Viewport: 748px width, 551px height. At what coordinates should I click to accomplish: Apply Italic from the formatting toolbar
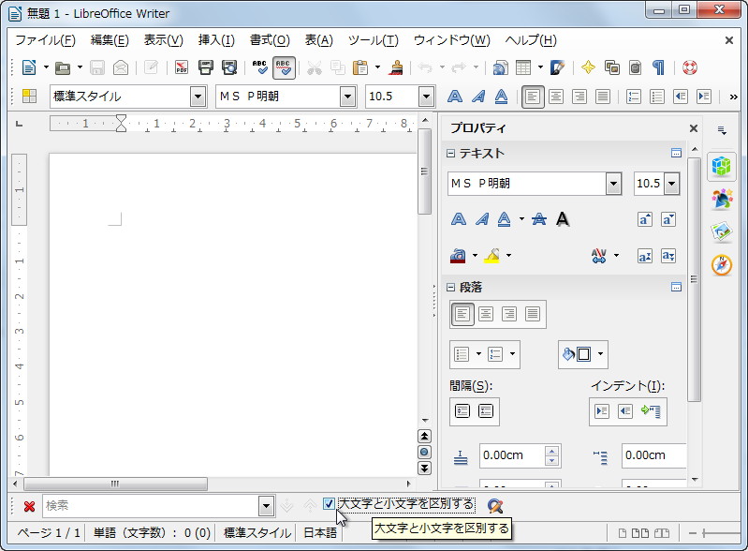[x=478, y=97]
